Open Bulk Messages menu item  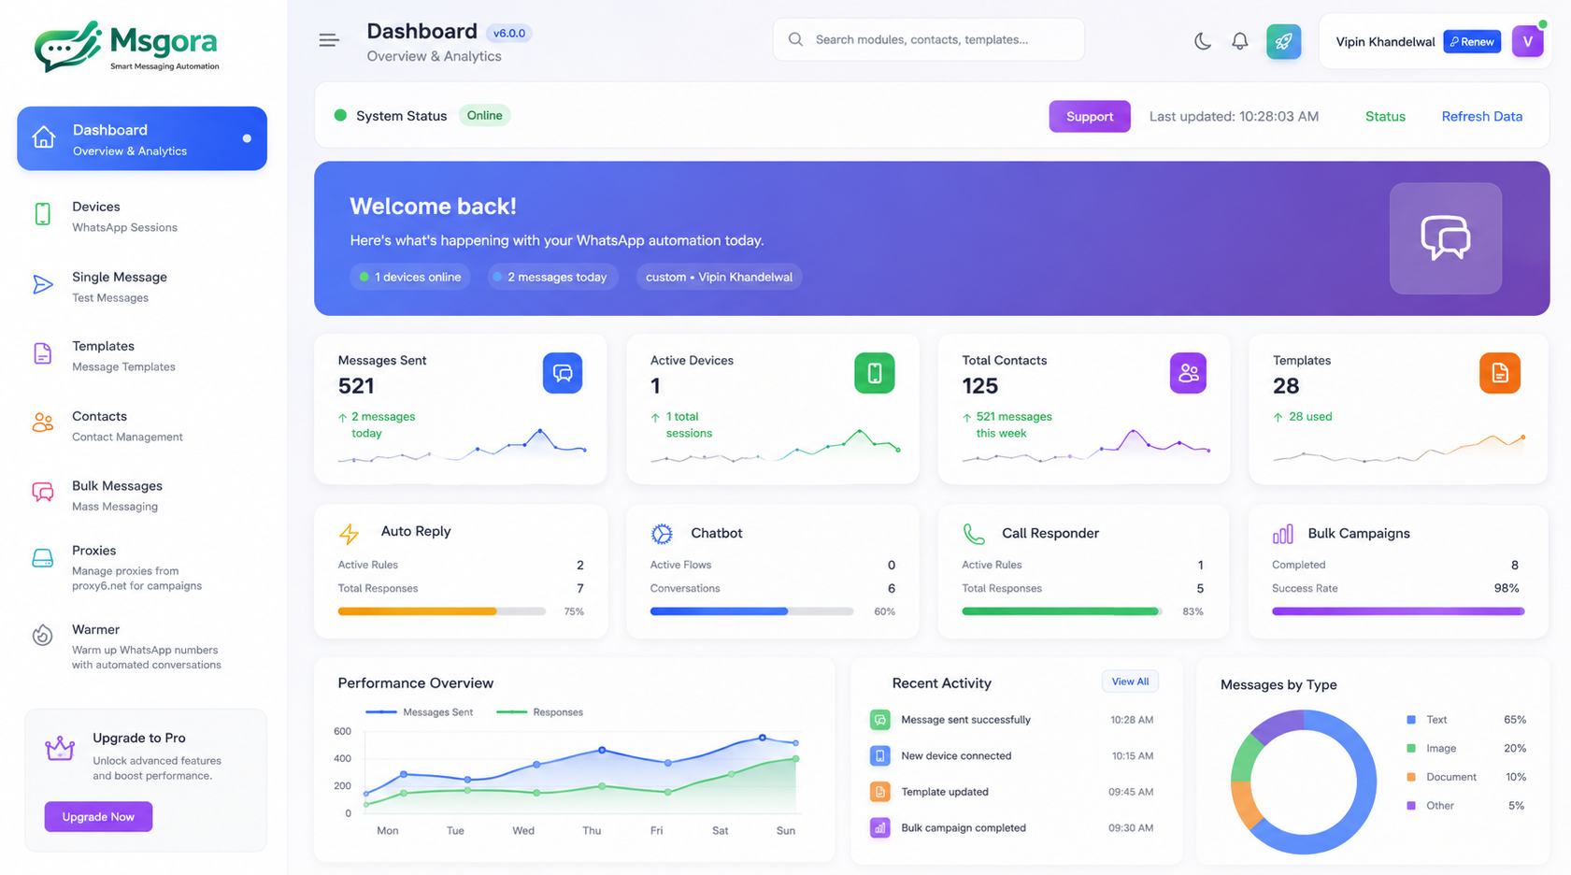142,495
